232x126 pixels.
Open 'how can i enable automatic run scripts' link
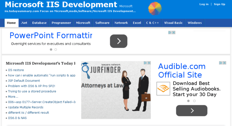[x=42, y=75]
